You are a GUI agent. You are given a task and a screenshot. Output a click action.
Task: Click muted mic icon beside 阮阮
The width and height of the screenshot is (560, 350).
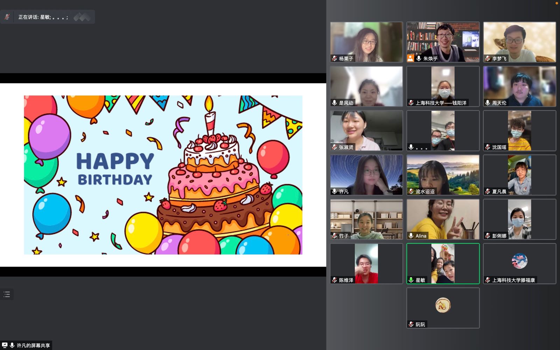tap(411, 324)
